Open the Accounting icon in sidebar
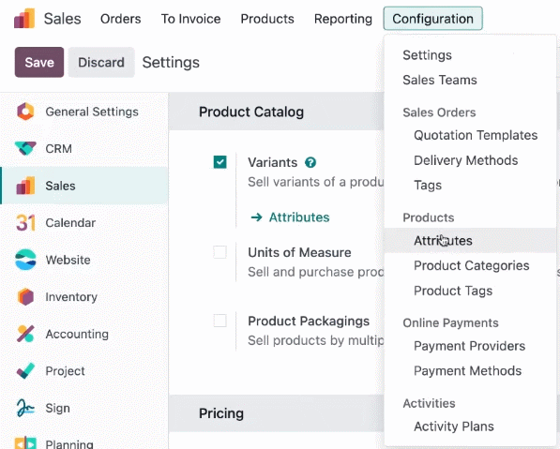The height and width of the screenshot is (449, 560). click(25, 334)
